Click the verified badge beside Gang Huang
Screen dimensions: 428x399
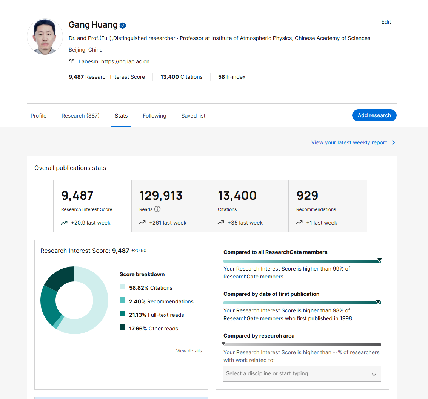(x=123, y=26)
